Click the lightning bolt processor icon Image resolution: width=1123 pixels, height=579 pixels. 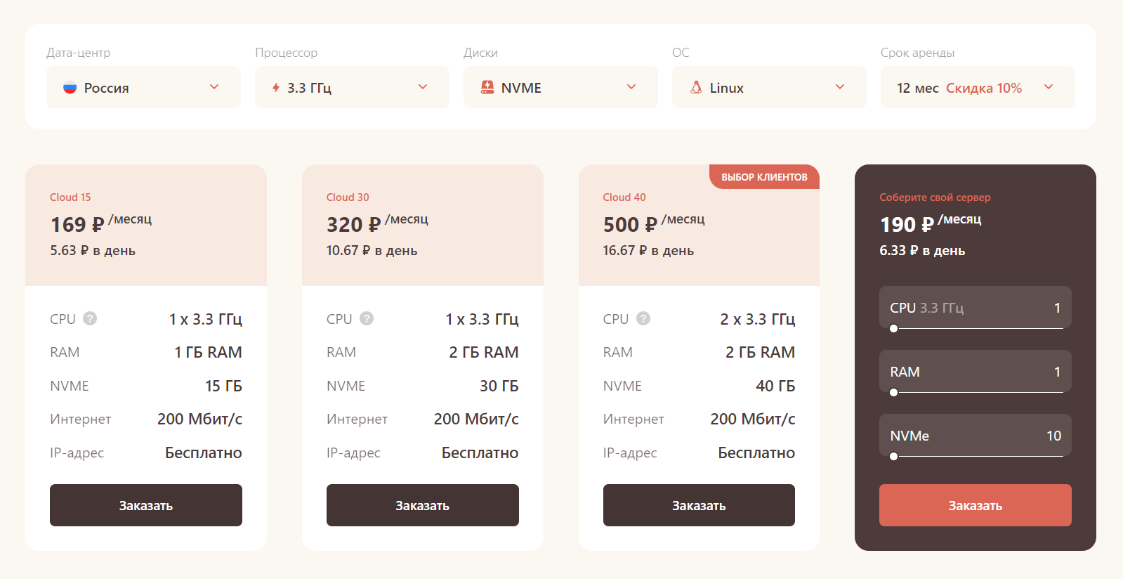(x=276, y=88)
